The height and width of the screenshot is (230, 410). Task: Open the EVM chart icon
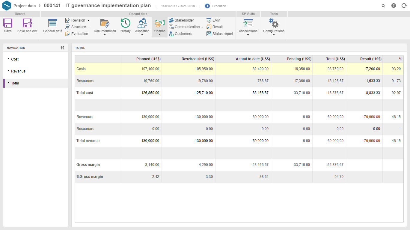pyautogui.click(x=209, y=20)
